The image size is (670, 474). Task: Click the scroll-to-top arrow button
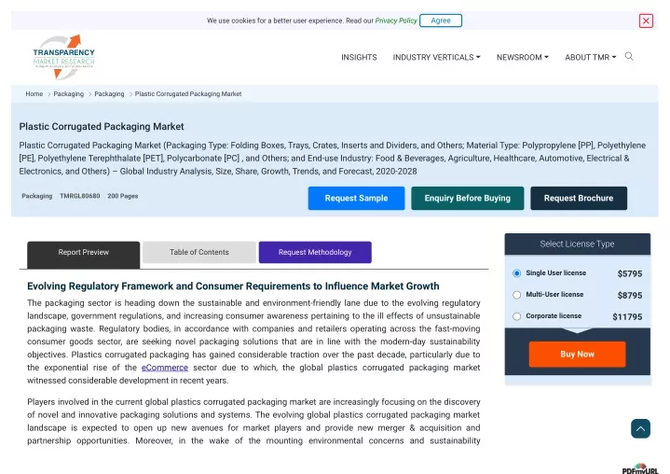point(640,428)
